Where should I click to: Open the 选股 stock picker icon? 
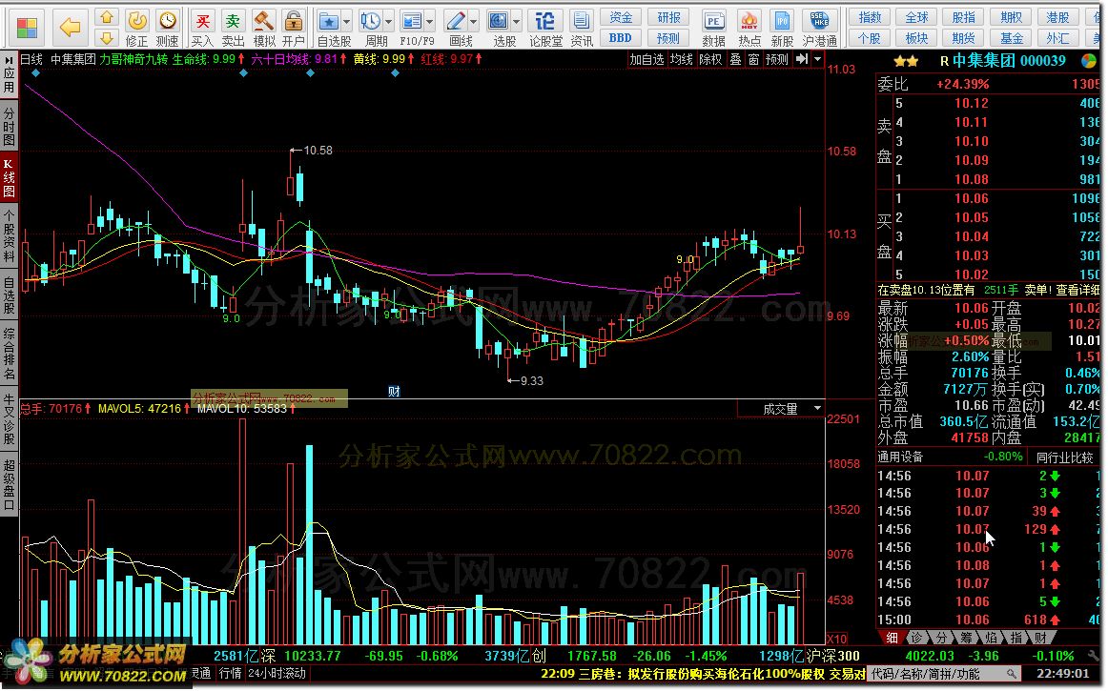(x=499, y=21)
